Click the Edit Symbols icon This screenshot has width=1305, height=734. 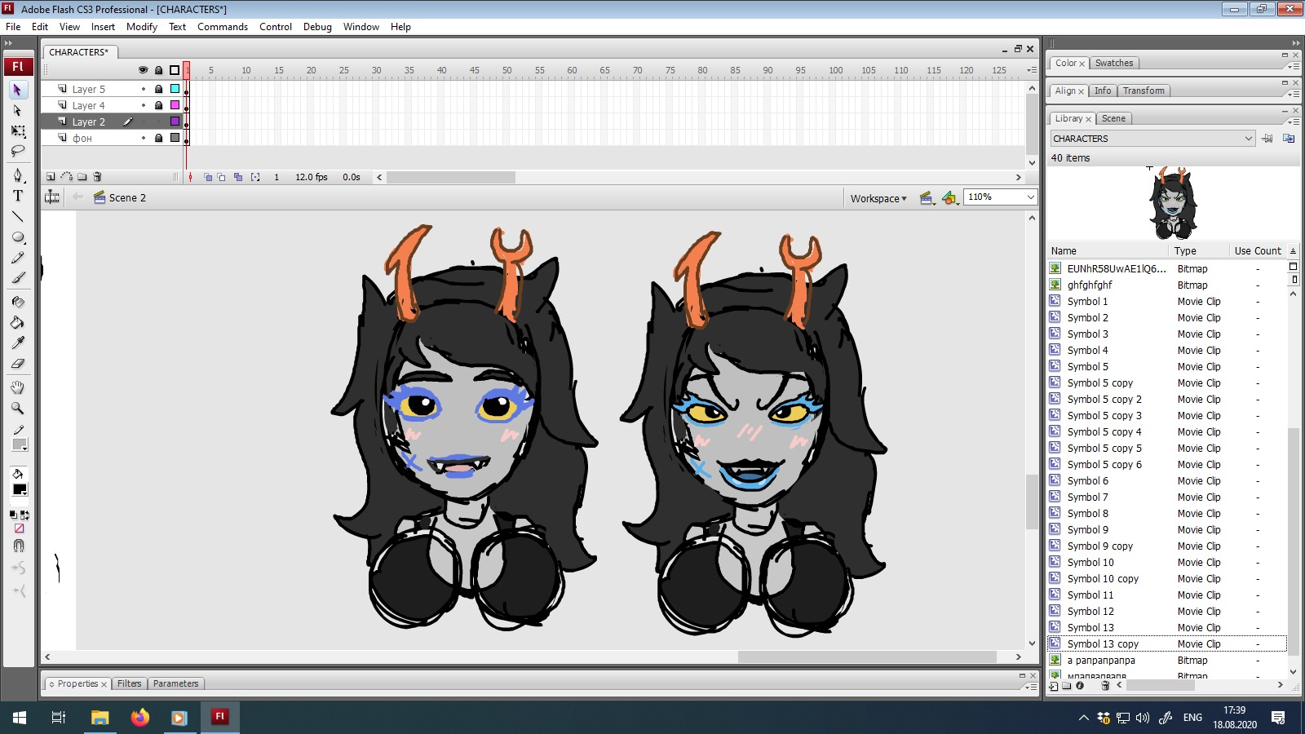click(x=949, y=198)
